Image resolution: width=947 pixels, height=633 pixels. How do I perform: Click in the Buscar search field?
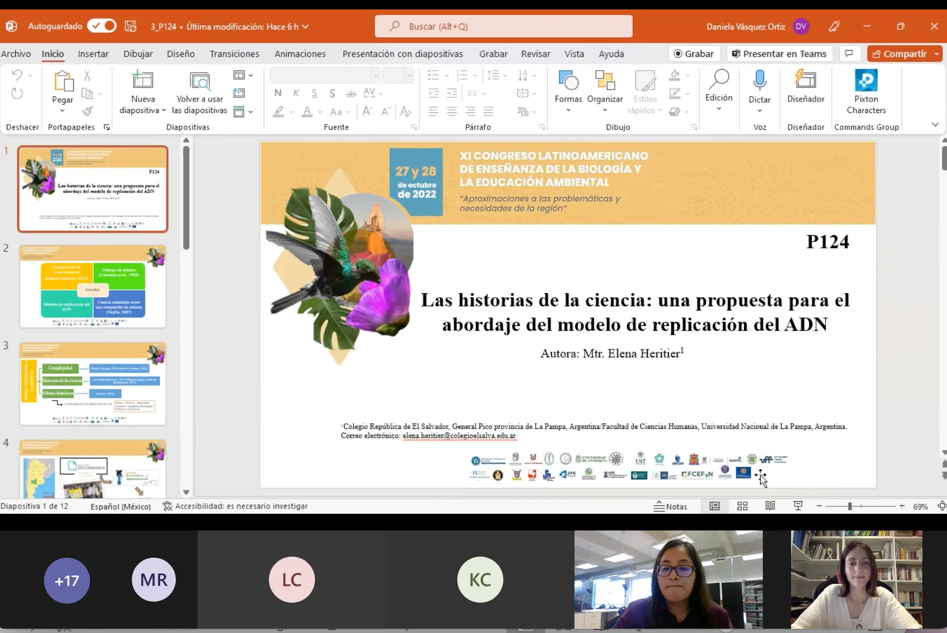click(x=503, y=26)
